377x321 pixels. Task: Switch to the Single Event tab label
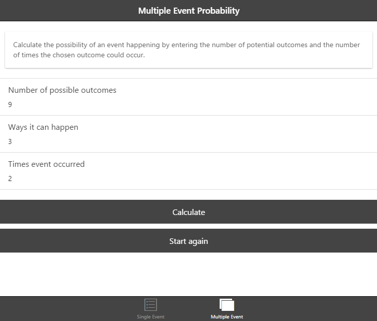point(150,317)
